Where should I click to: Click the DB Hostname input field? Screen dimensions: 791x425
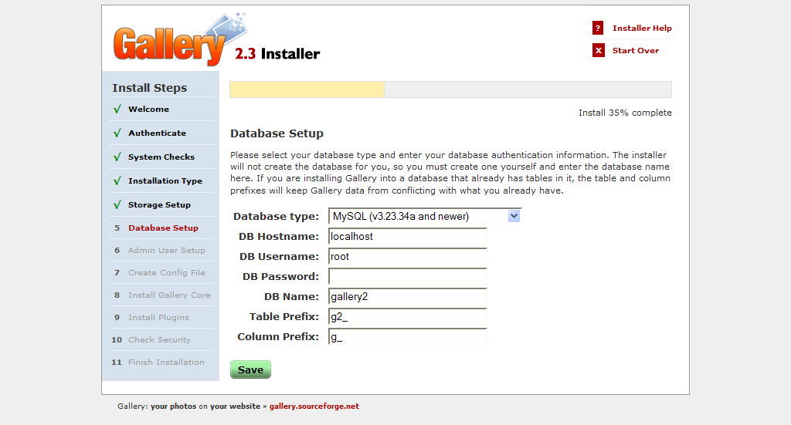point(408,236)
